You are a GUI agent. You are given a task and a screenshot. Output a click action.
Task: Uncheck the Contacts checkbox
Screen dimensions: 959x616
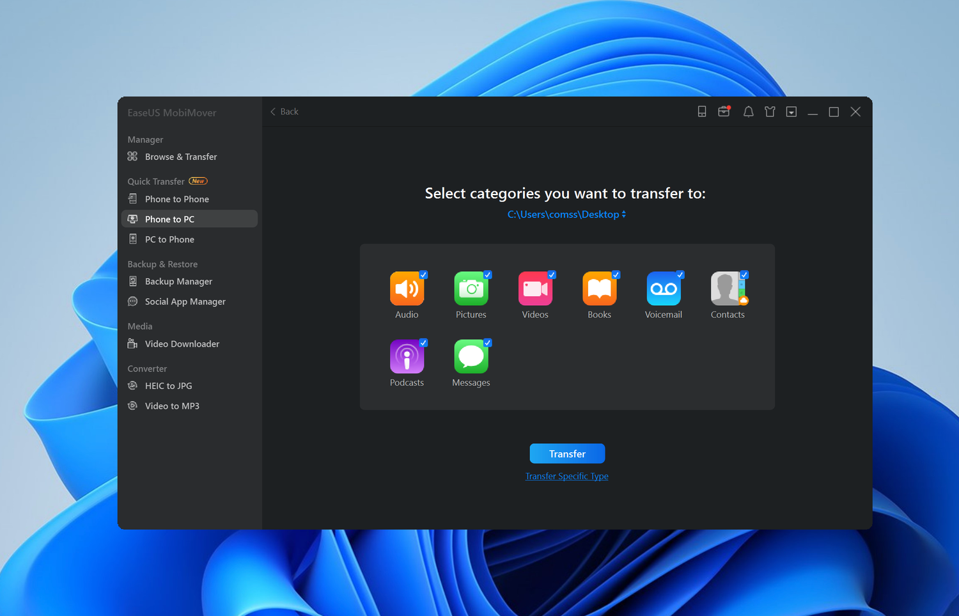pos(744,274)
